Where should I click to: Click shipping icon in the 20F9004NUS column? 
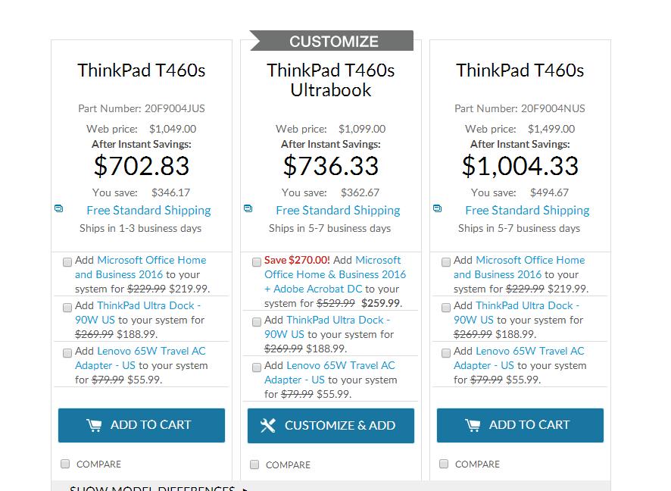click(438, 208)
